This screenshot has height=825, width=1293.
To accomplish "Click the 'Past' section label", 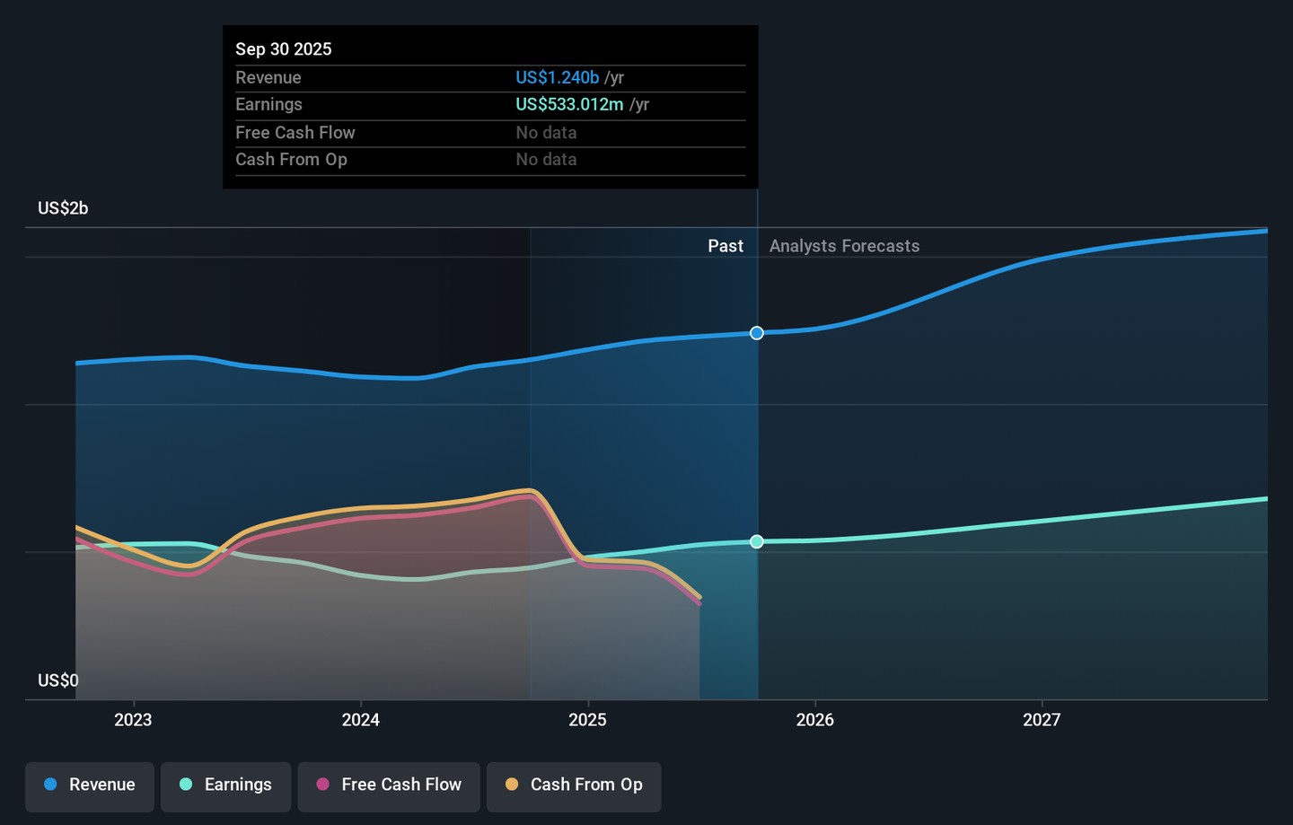I will pyautogui.click(x=725, y=246).
